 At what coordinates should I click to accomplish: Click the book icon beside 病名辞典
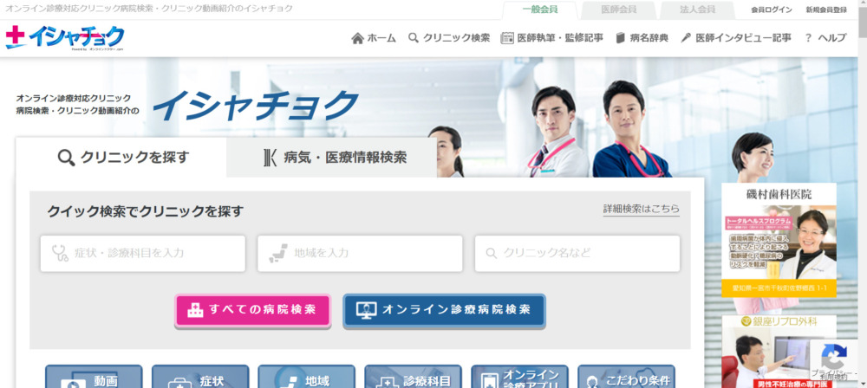click(x=621, y=38)
